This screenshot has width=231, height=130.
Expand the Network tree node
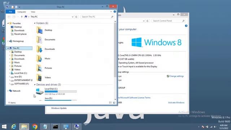coord(8,91)
